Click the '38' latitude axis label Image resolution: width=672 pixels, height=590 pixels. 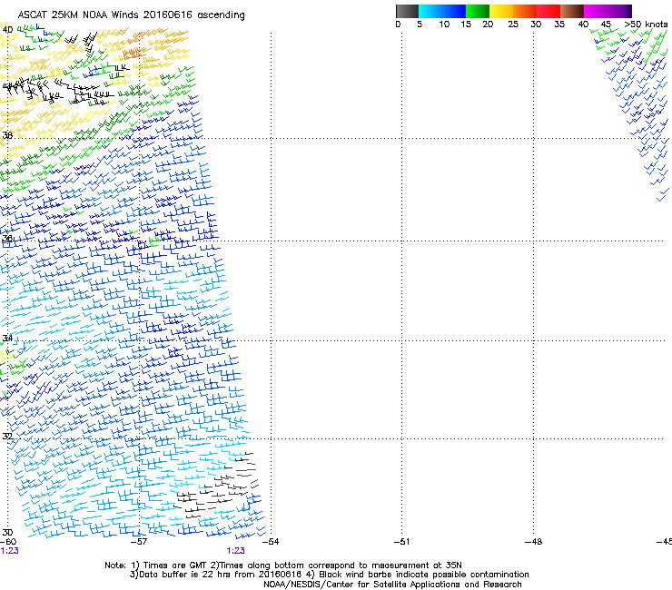pyautogui.click(x=7, y=135)
